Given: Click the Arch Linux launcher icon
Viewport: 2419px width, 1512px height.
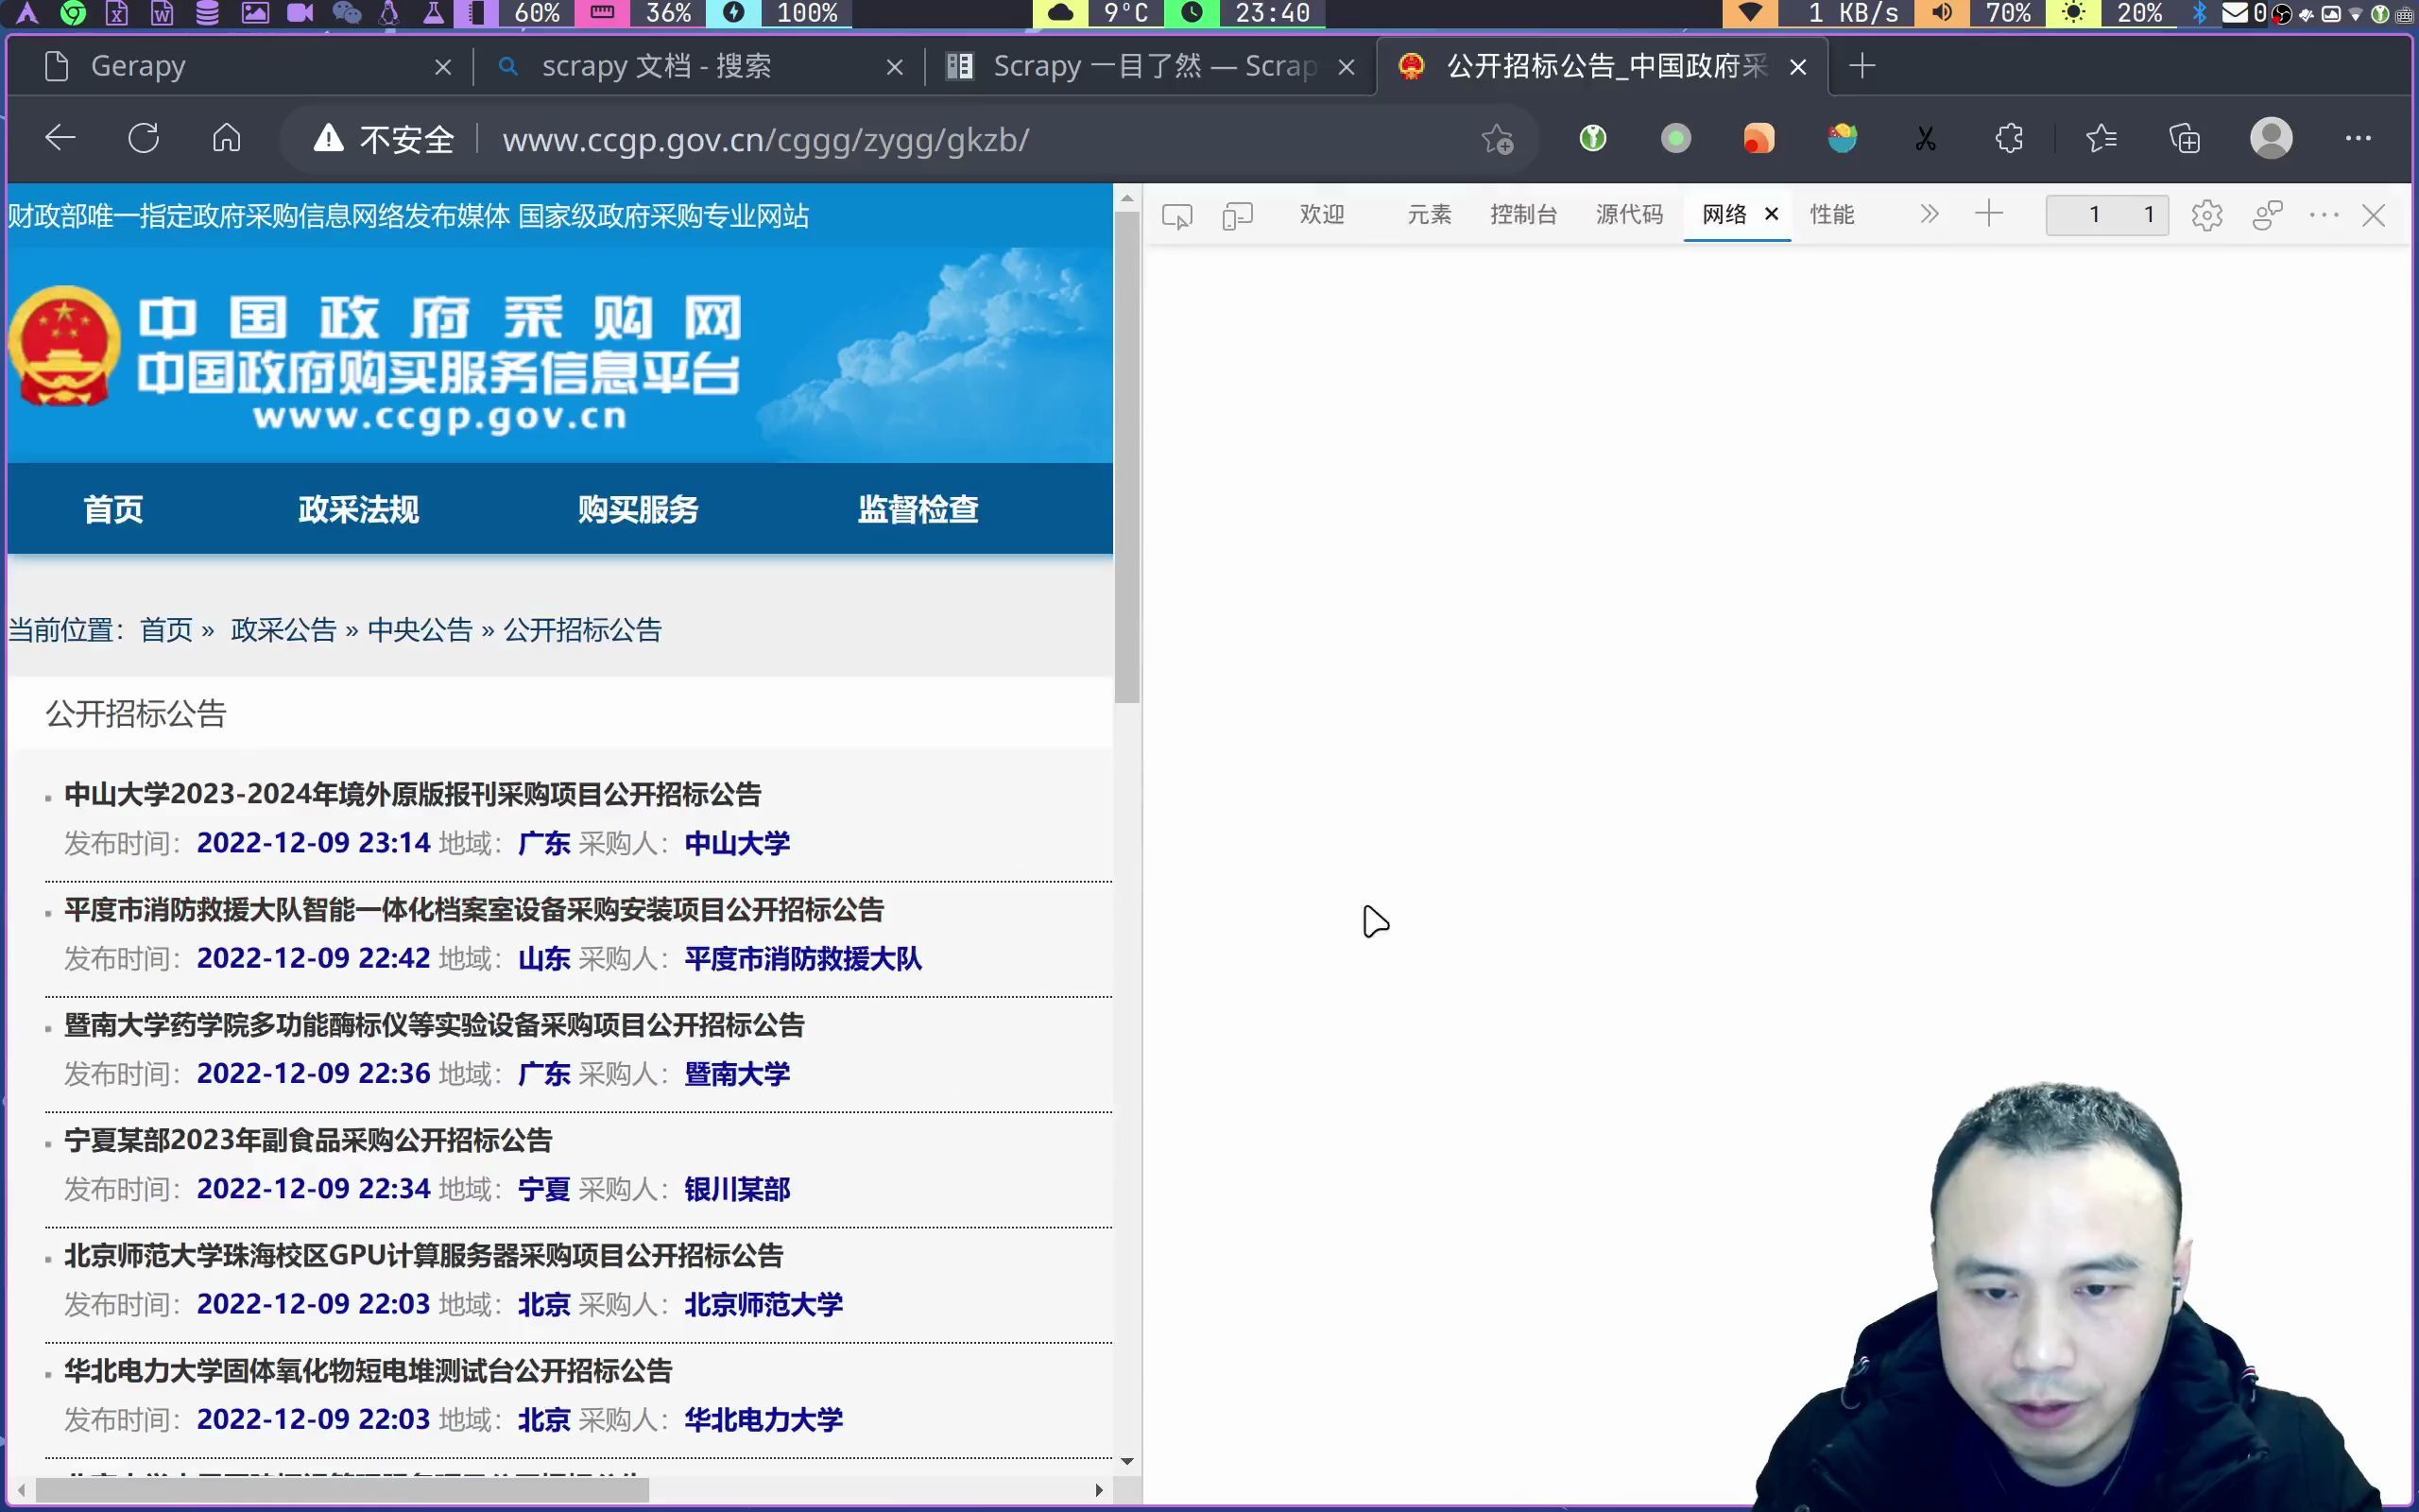Looking at the screenshot, I should (x=28, y=13).
